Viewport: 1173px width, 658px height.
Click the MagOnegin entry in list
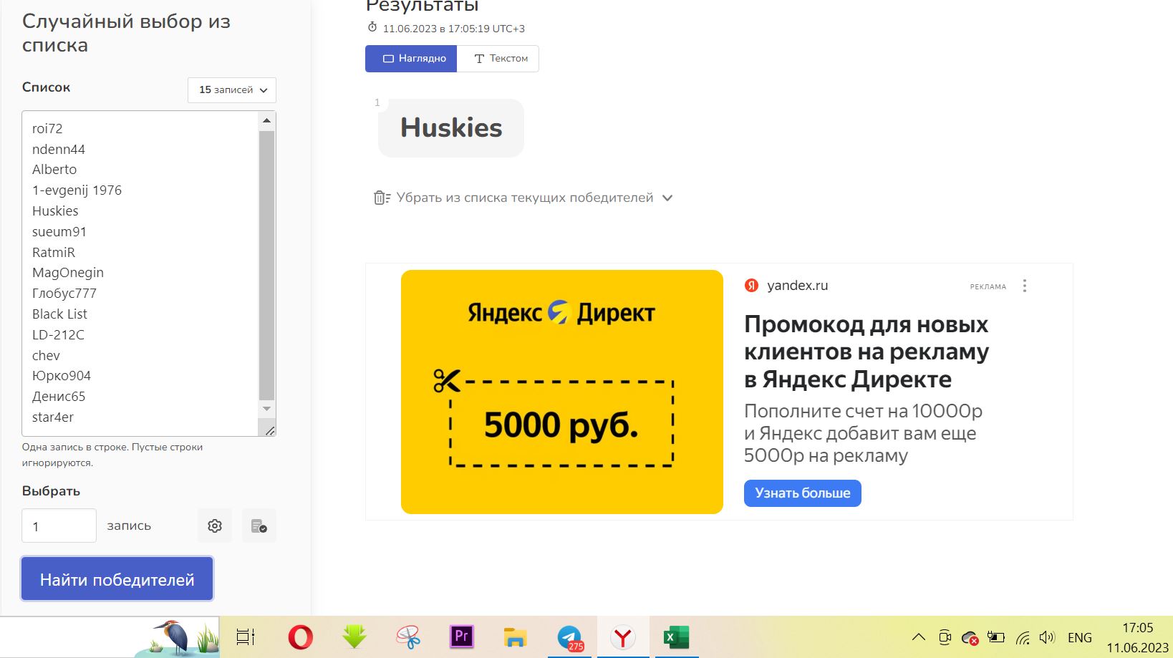tap(68, 273)
